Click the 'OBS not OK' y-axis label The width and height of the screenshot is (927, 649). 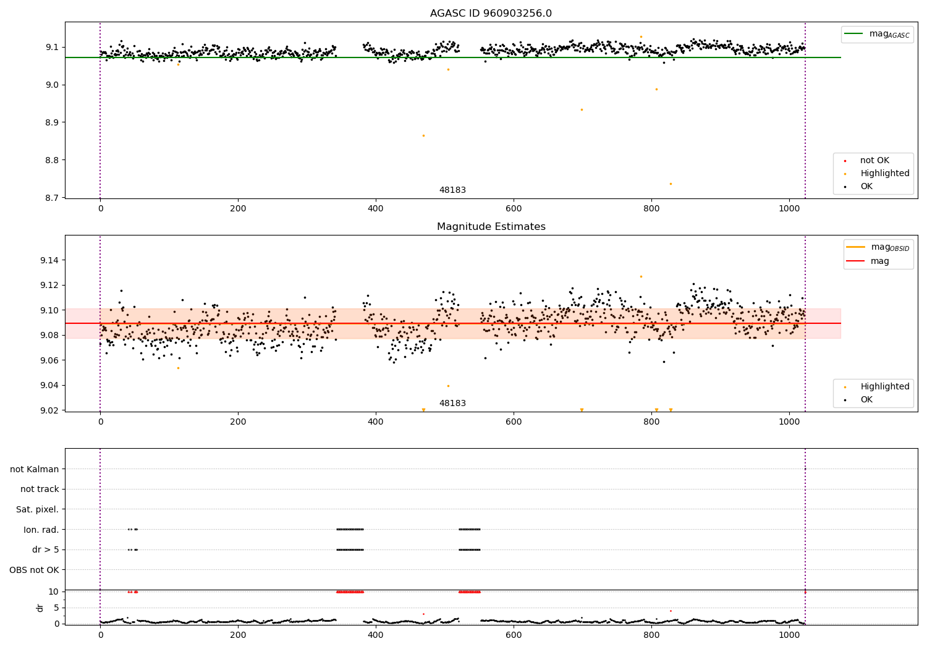tap(34, 570)
